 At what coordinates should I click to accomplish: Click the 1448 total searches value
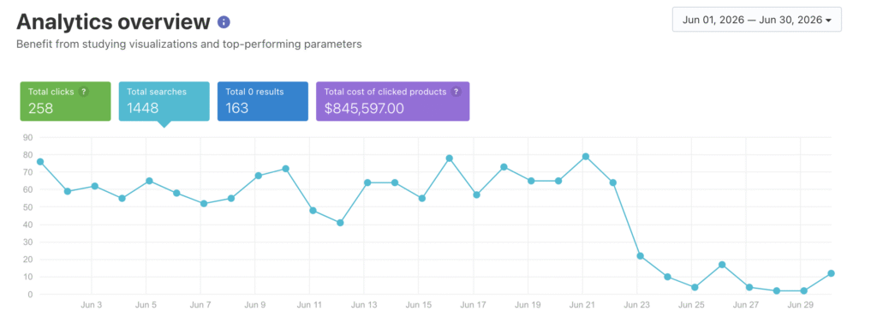(143, 108)
